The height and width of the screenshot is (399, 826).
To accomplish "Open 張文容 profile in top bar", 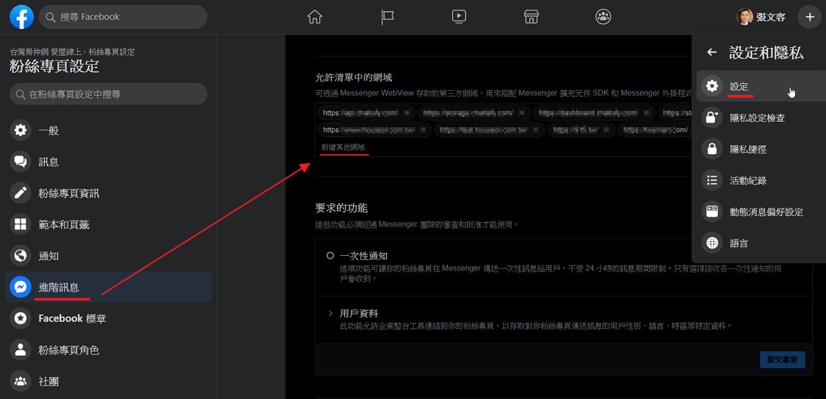I will click(761, 17).
